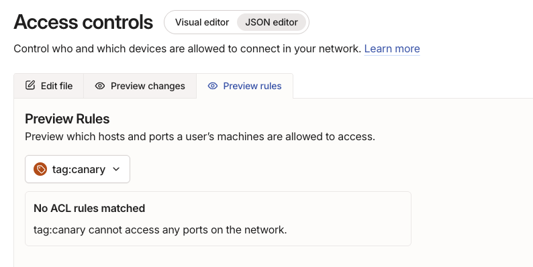
Task: Open the tag:canary selector by its label
Action: (79, 170)
